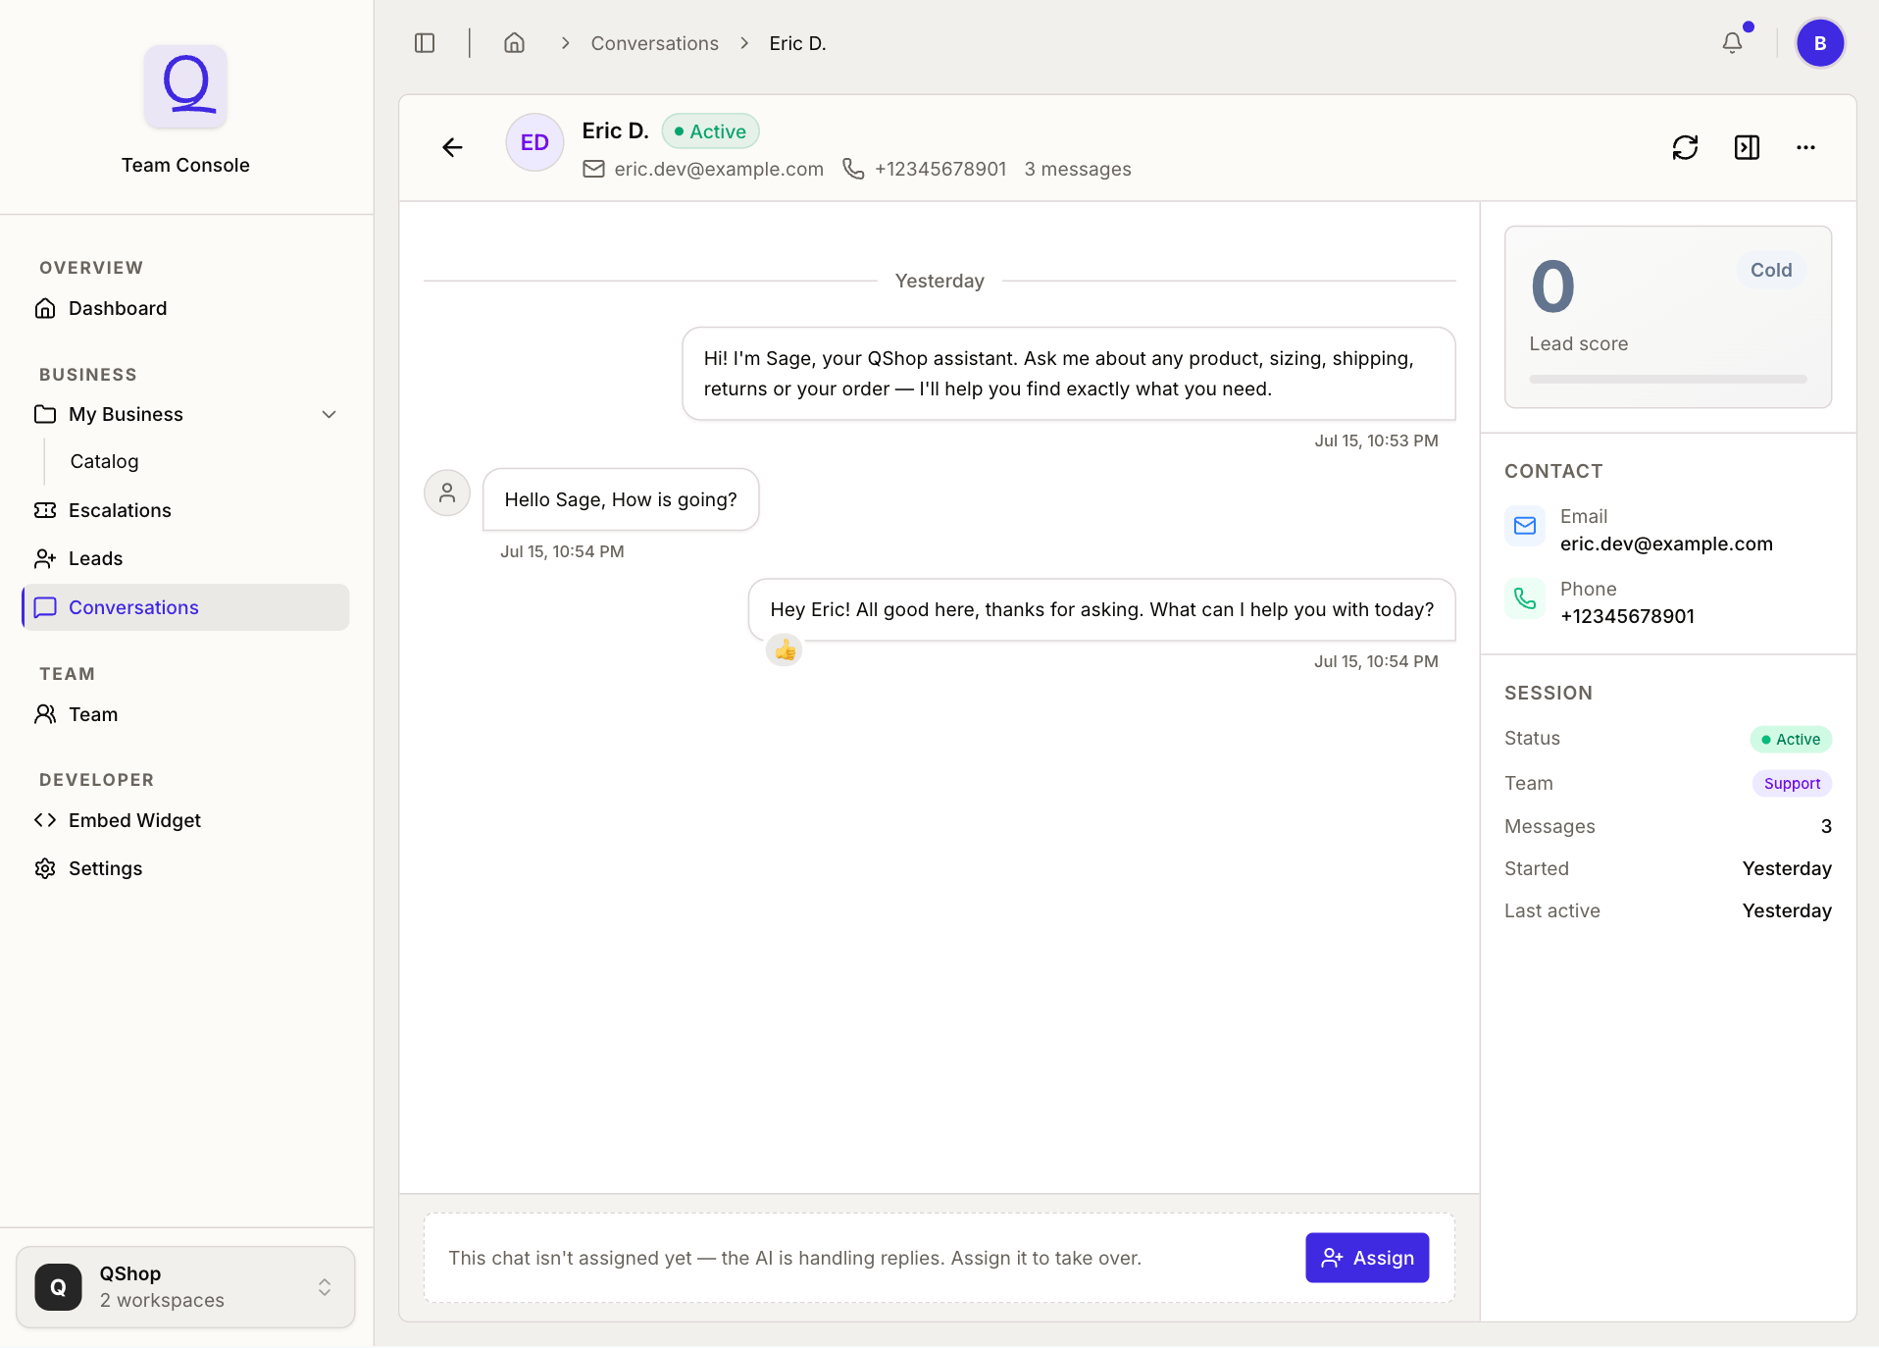
Task: Click the QShop workspace Q icon
Action: click(59, 1287)
